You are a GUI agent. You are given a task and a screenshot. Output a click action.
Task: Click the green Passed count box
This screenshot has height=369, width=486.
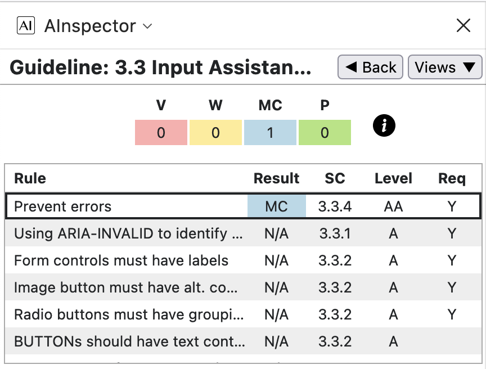click(325, 133)
